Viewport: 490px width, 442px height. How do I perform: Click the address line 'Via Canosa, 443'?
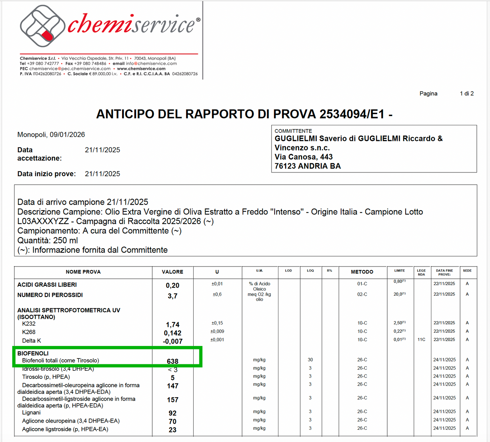304,157
